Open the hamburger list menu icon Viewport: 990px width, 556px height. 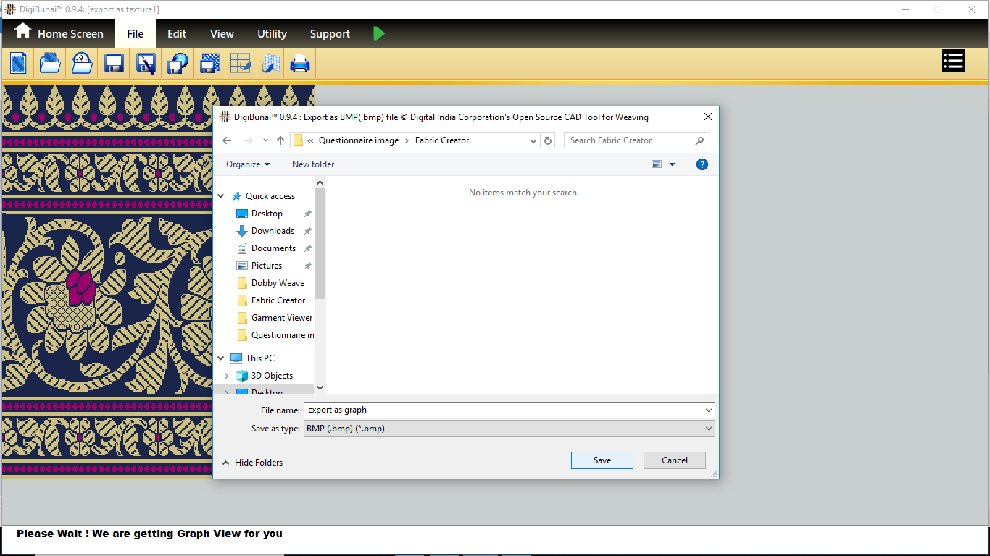tap(953, 62)
